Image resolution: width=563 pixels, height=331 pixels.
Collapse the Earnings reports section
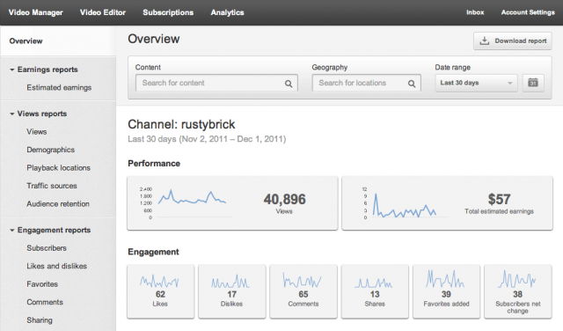click(x=12, y=70)
